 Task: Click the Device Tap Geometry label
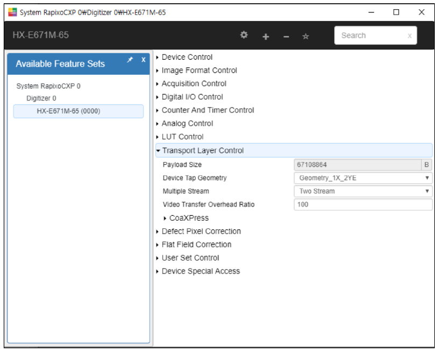[195, 178]
